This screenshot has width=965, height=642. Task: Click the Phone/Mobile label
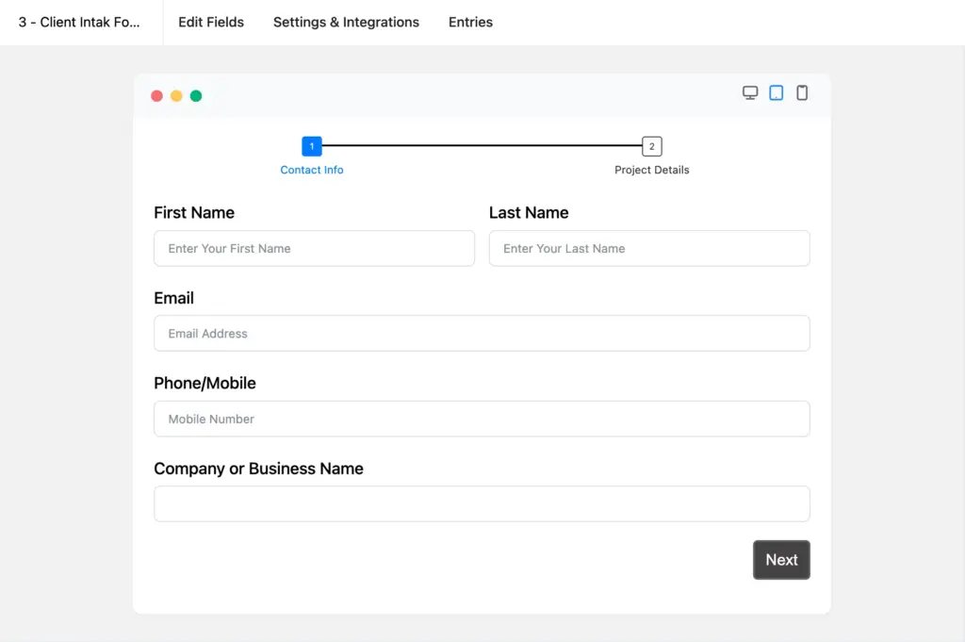(x=204, y=384)
